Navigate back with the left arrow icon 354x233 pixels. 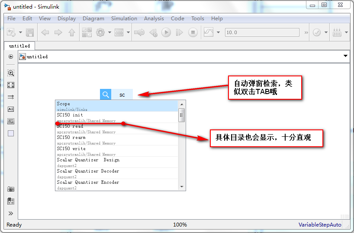click(x=45, y=32)
